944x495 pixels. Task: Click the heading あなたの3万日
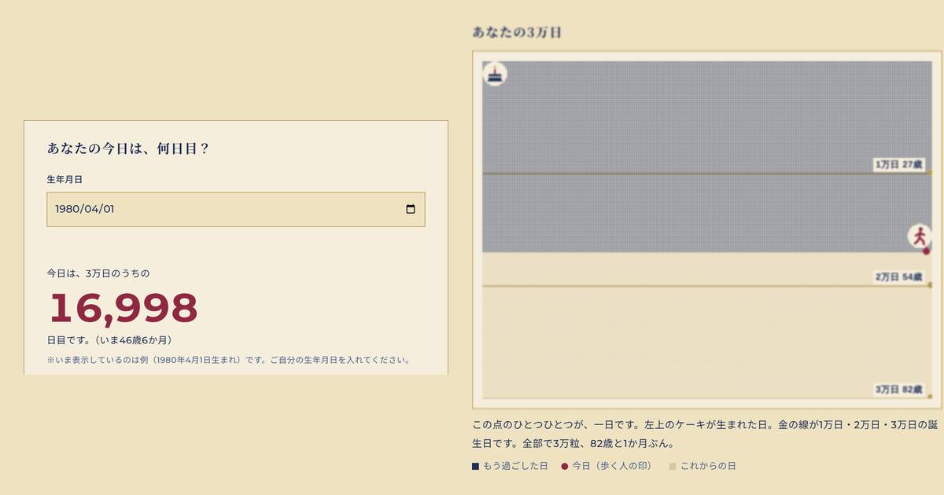(517, 32)
